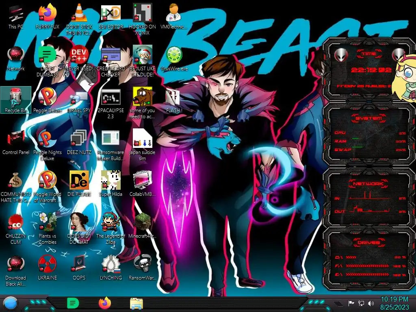Launch Peggle Deluxe from desktop
This screenshot has width=416, height=312.
click(47, 100)
